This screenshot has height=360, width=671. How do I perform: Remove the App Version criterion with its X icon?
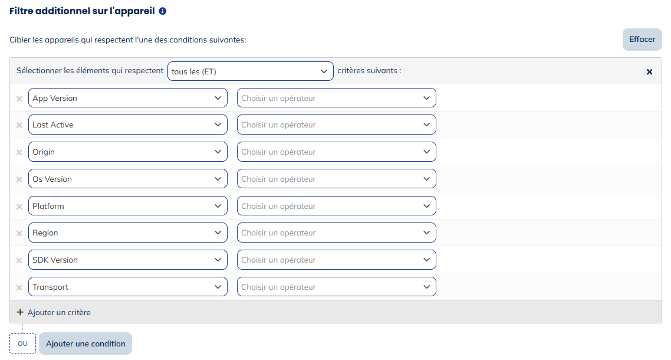[19, 98]
